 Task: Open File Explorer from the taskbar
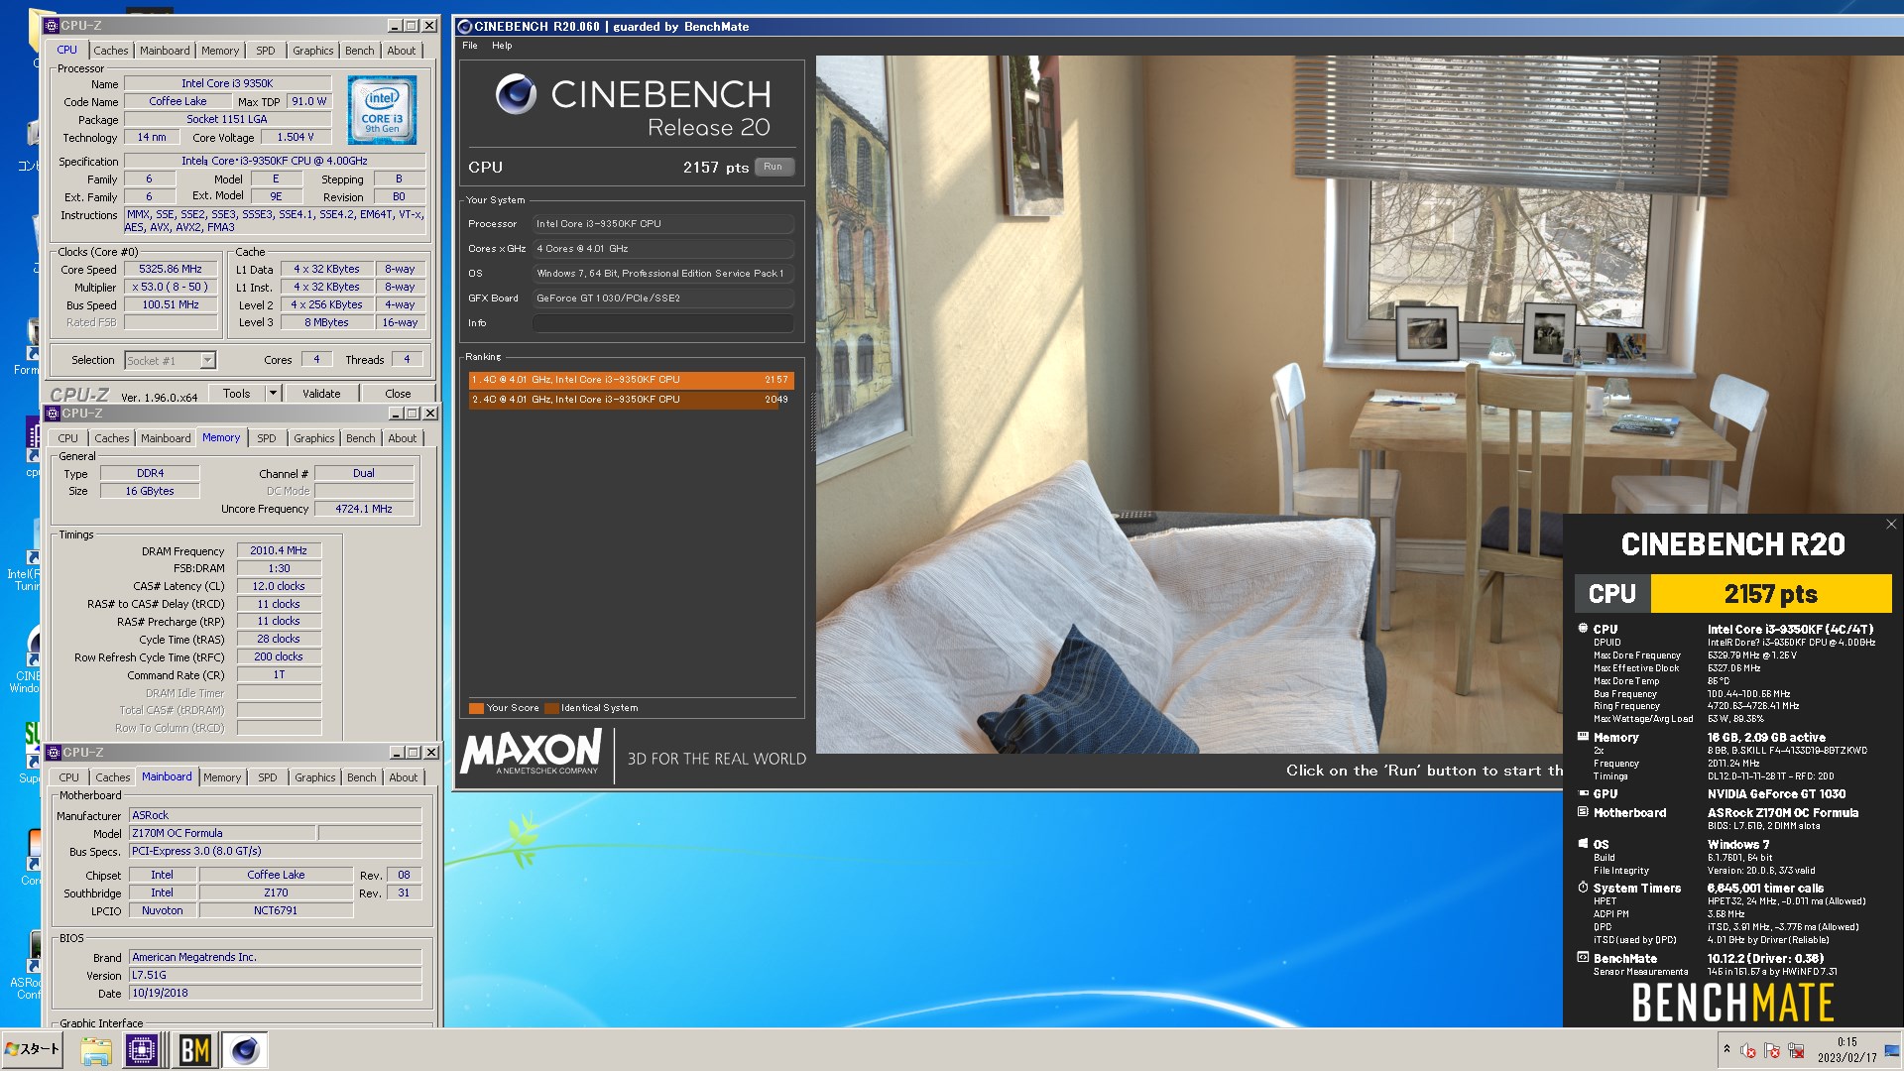[96, 1050]
